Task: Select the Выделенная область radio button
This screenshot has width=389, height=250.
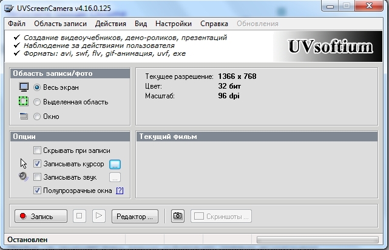Action: [x=37, y=102]
